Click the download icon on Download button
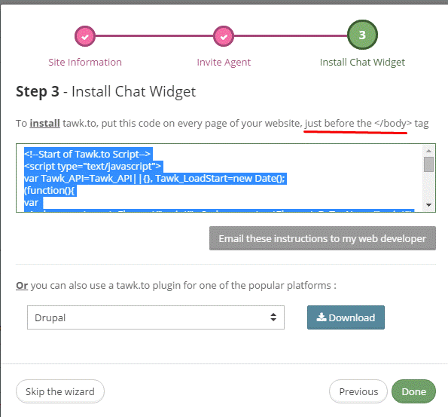Viewport: 448px width, 417px height. (322, 317)
